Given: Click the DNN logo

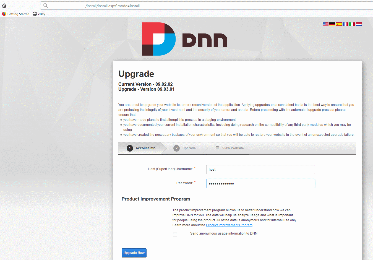Looking at the screenshot, I should click(185, 39).
